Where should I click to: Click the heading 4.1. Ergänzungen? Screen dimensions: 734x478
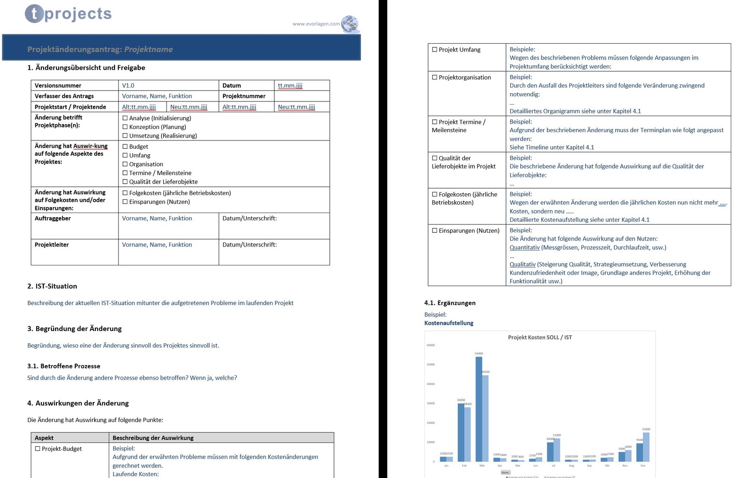450,303
